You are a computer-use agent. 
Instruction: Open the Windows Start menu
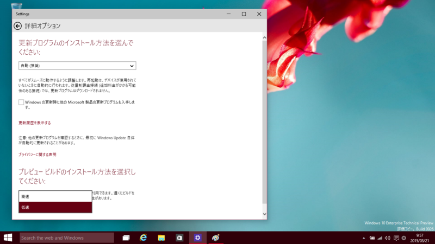tap(8, 237)
